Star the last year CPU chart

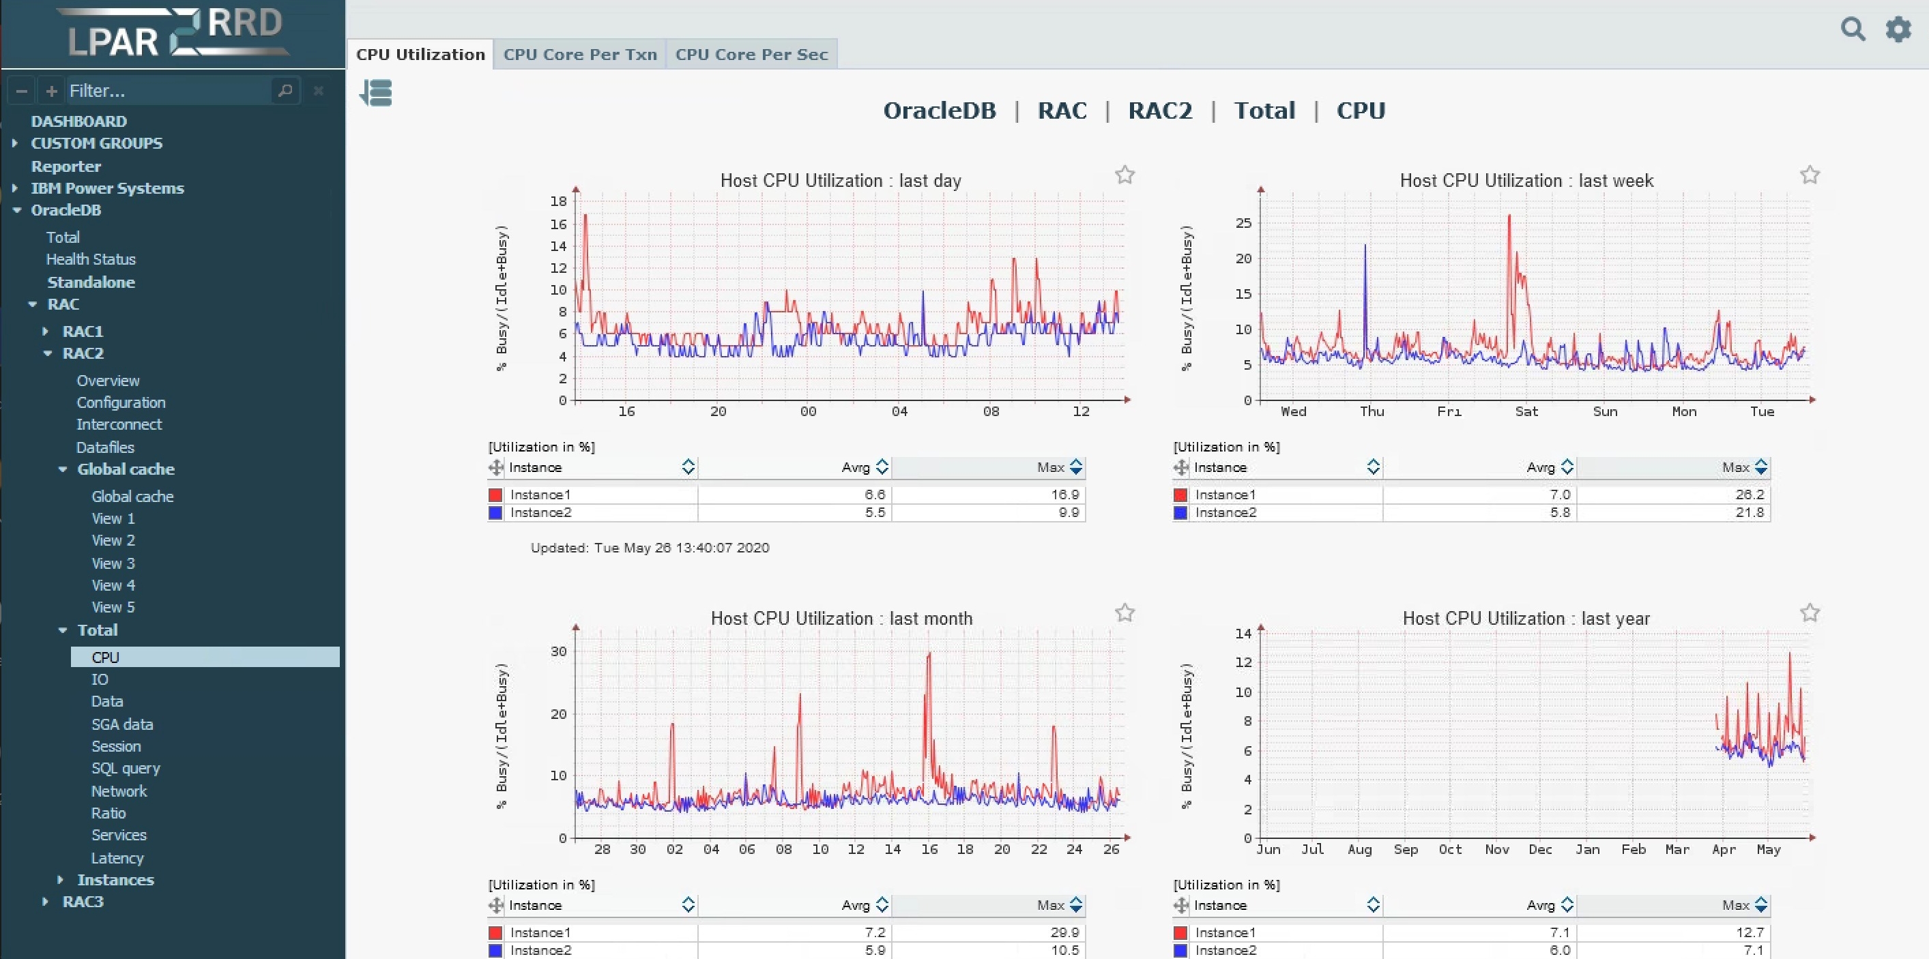pyautogui.click(x=1810, y=613)
